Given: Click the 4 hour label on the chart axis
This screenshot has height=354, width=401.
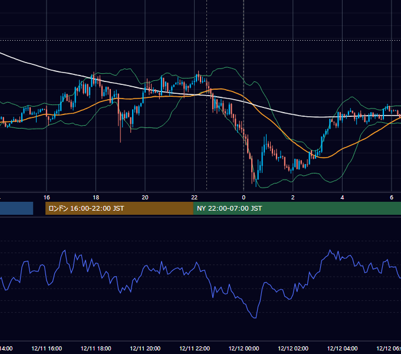Looking at the screenshot, I should [342, 198].
